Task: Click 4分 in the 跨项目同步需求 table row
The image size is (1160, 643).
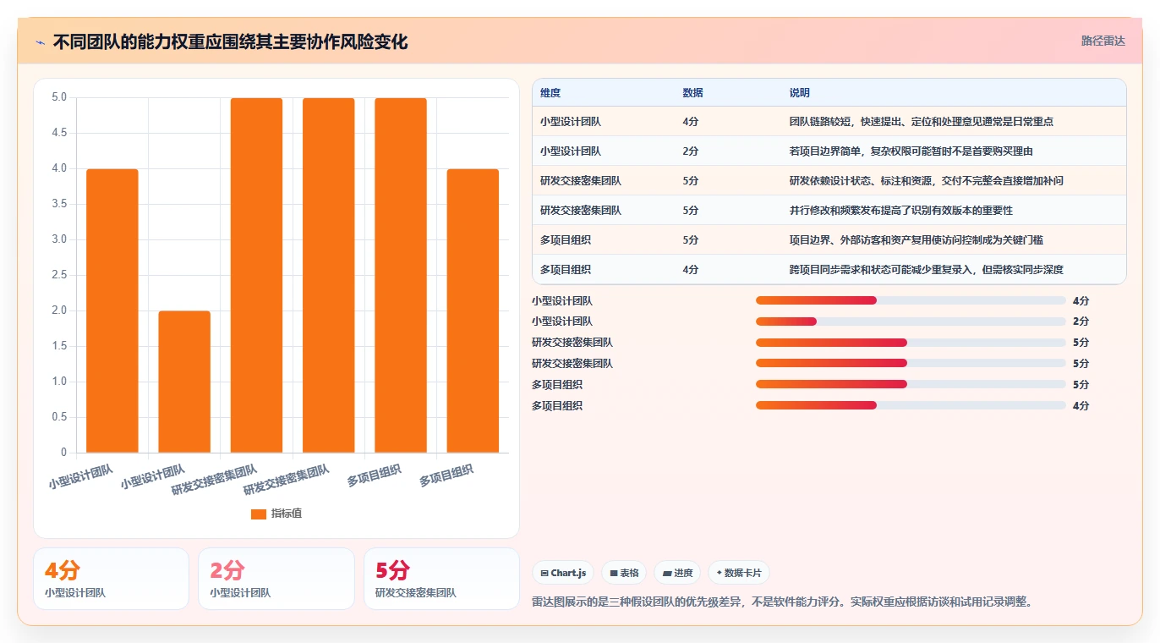Action: click(x=691, y=270)
